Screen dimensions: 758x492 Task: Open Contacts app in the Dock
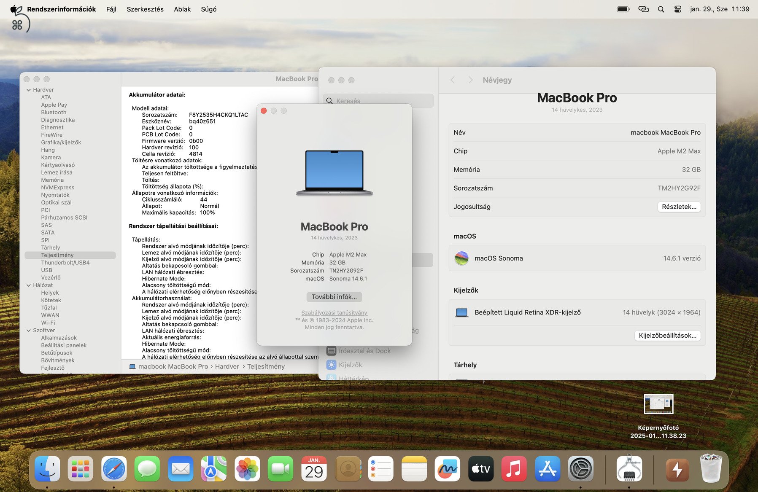click(x=348, y=468)
